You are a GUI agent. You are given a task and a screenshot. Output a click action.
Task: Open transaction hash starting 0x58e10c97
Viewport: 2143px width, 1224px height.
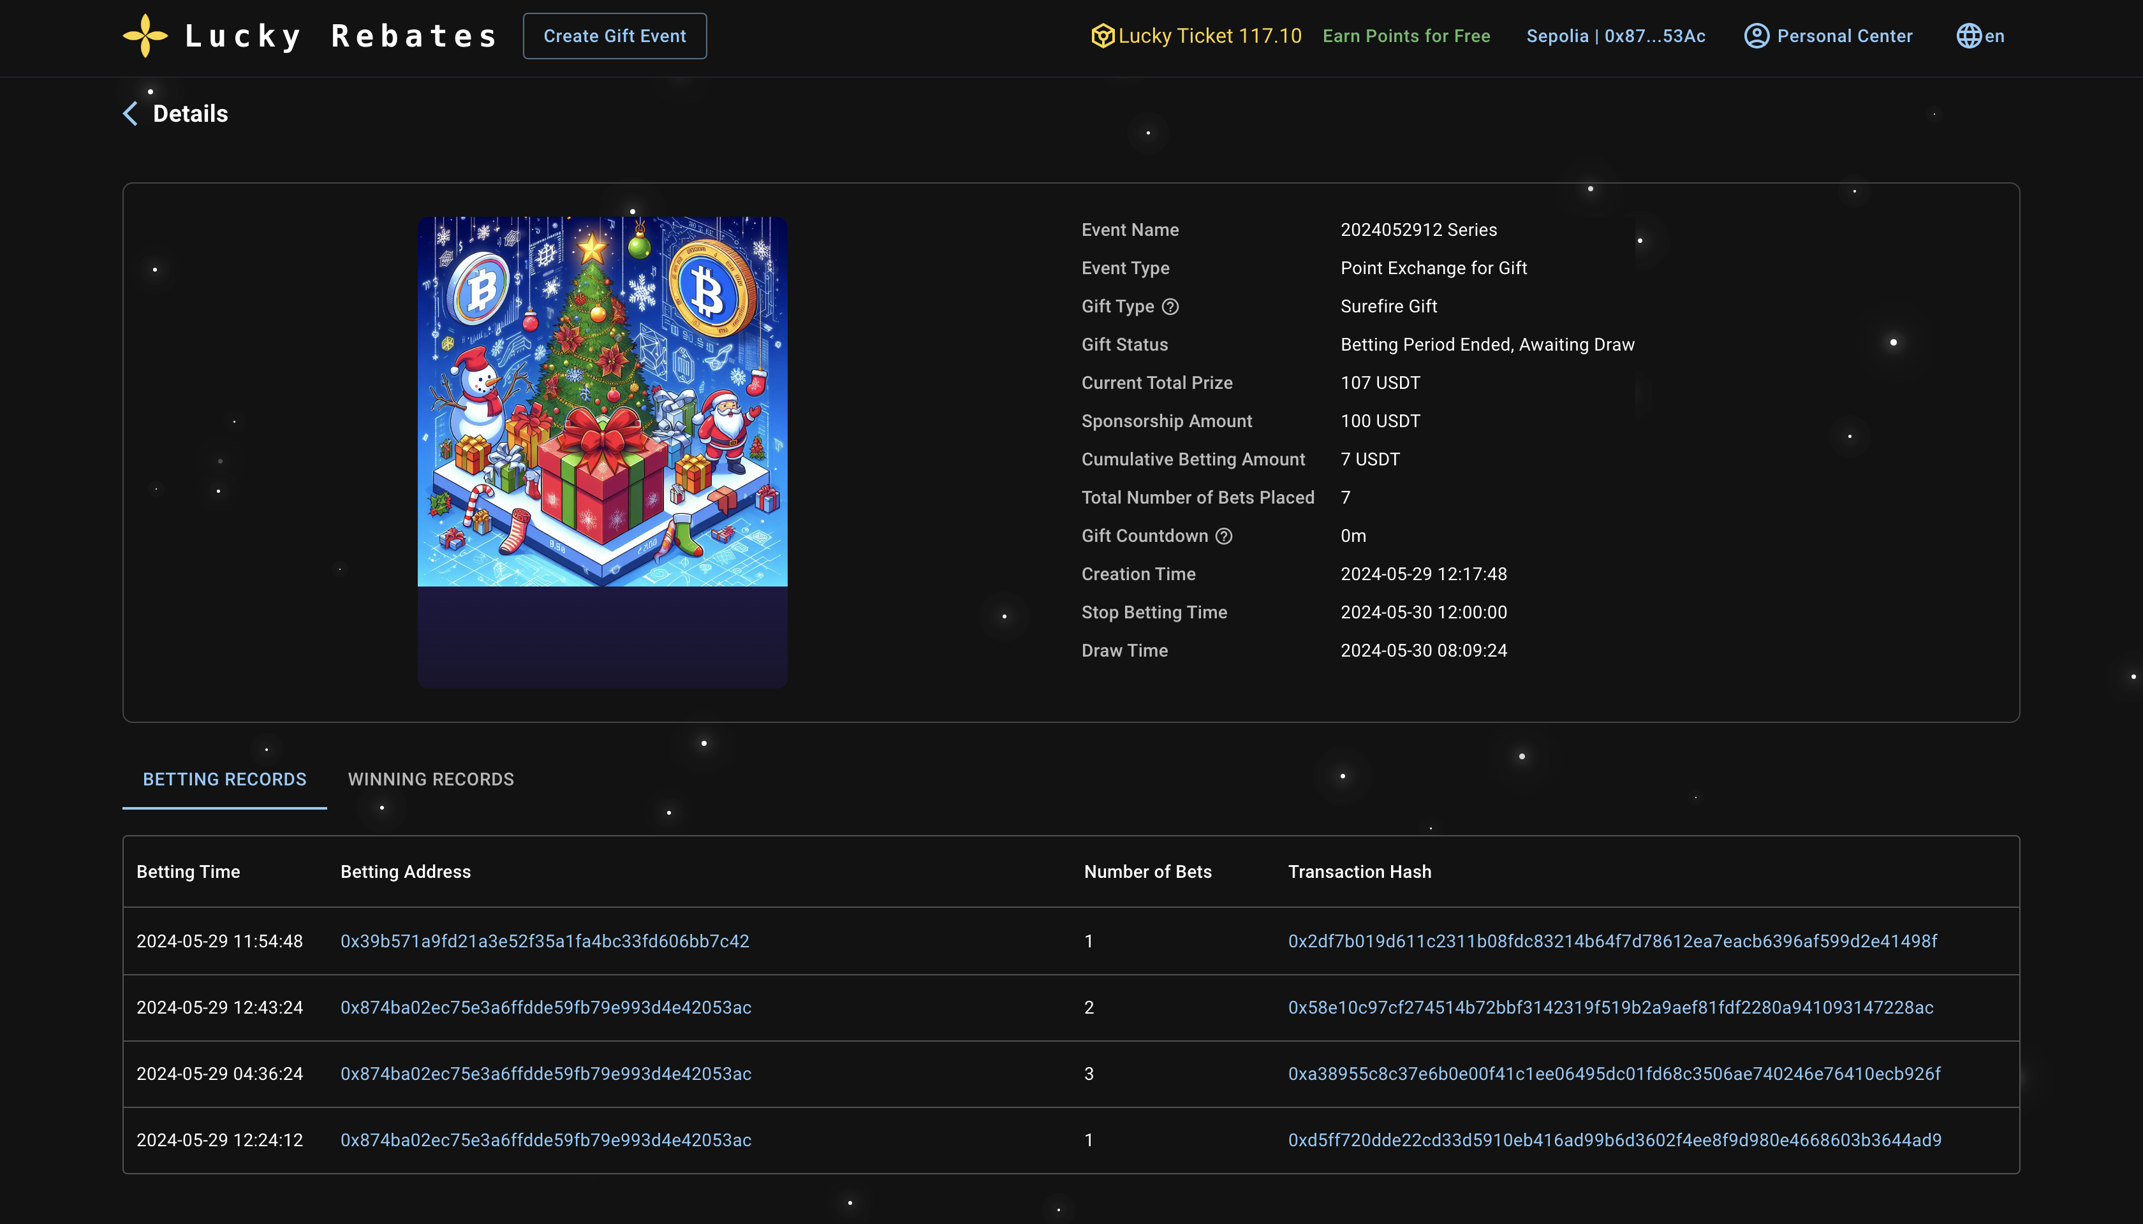click(x=1610, y=1007)
